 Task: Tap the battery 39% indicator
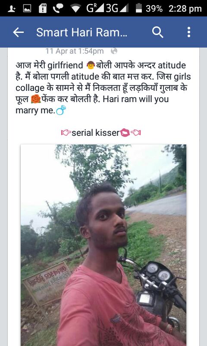(x=149, y=9)
